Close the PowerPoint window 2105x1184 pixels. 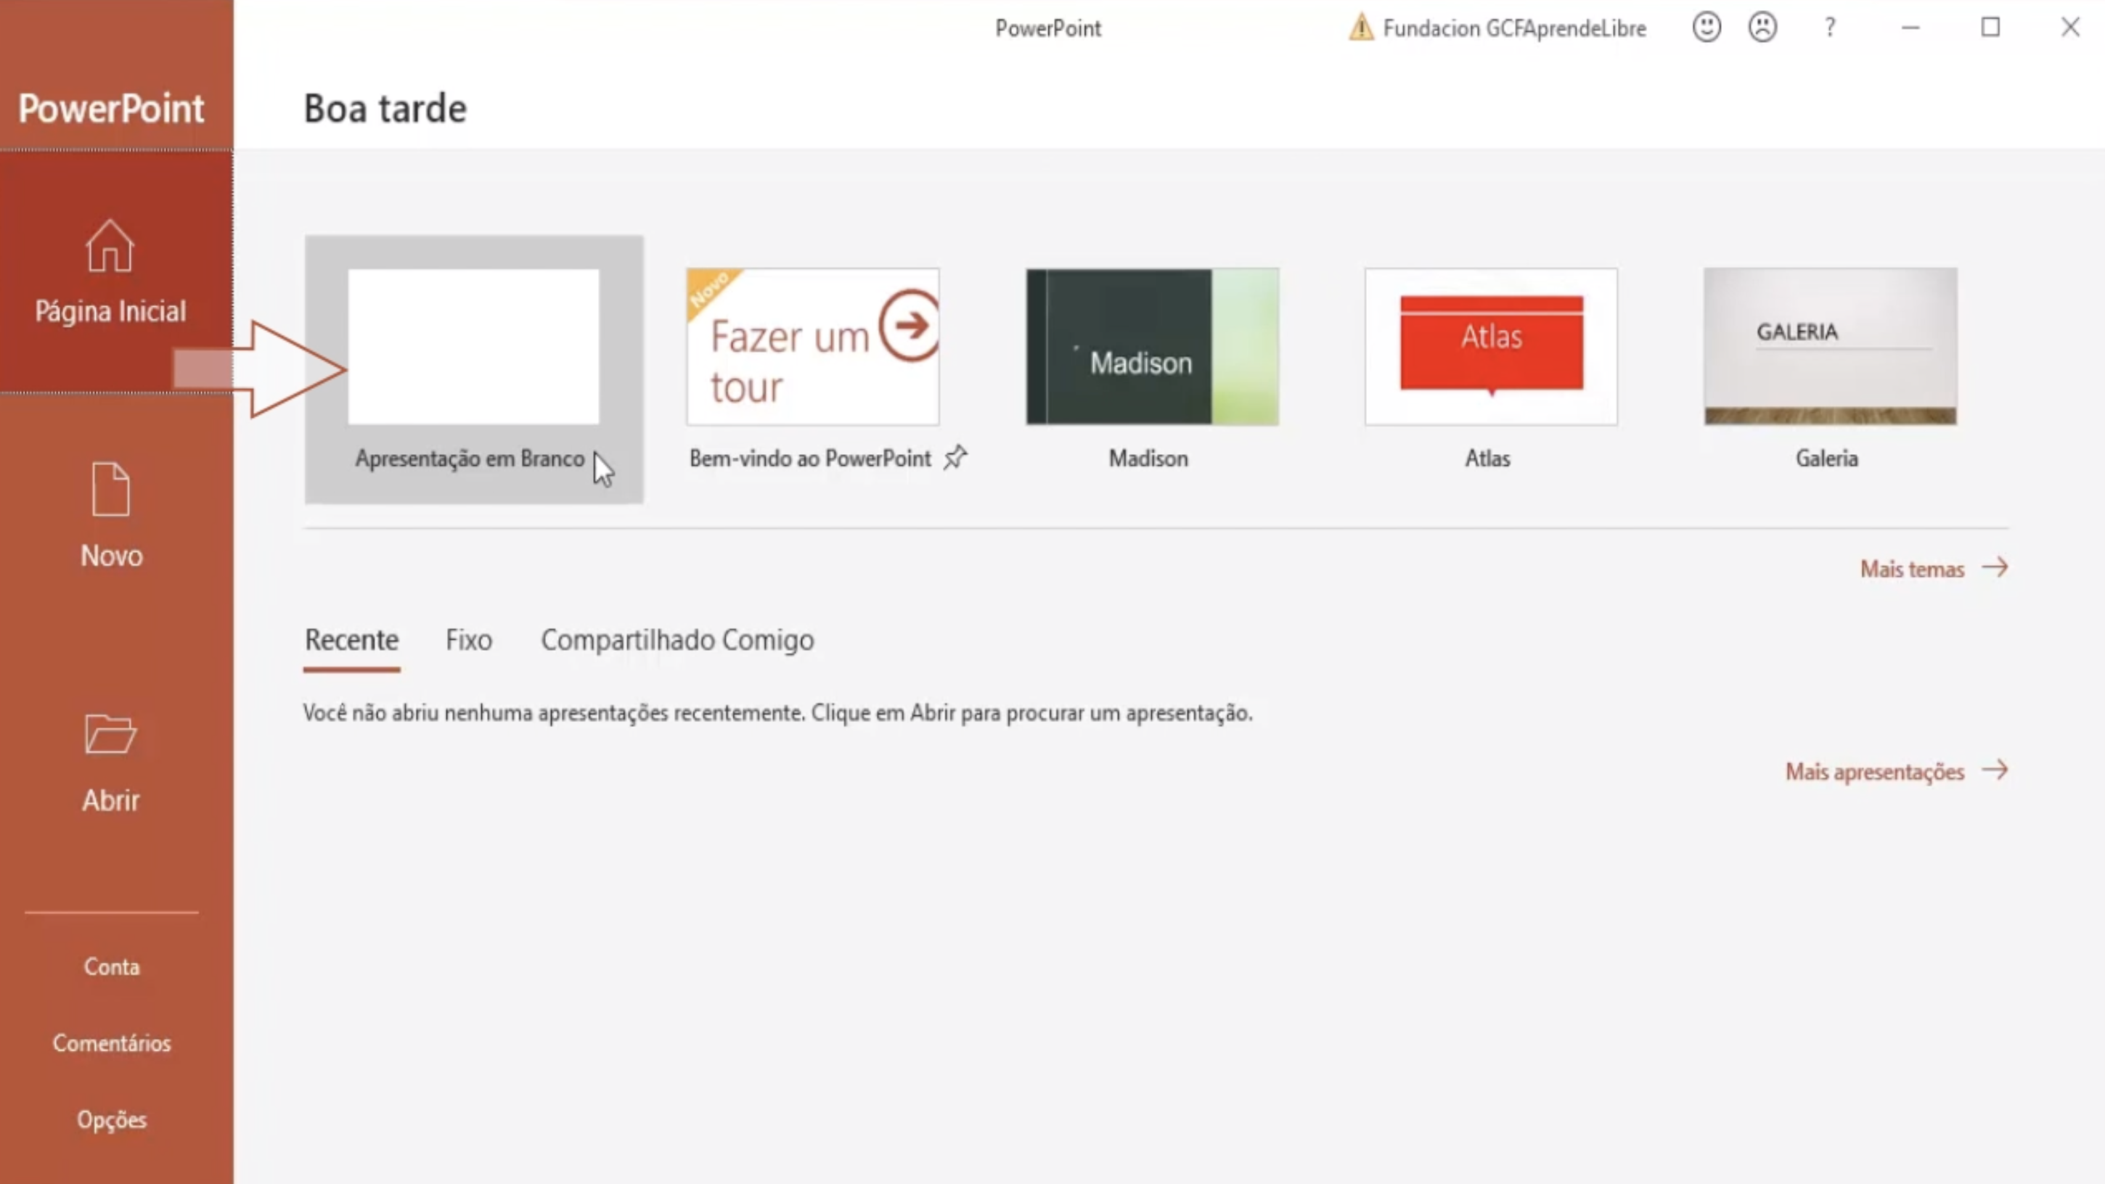(x=2070, y=28)
